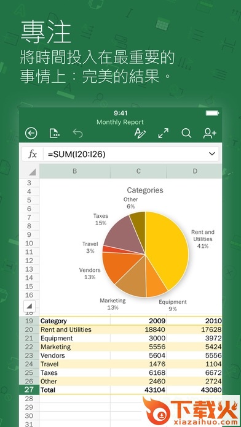Click the fx function icon
The image size is (241, 427).
[33, 154]
